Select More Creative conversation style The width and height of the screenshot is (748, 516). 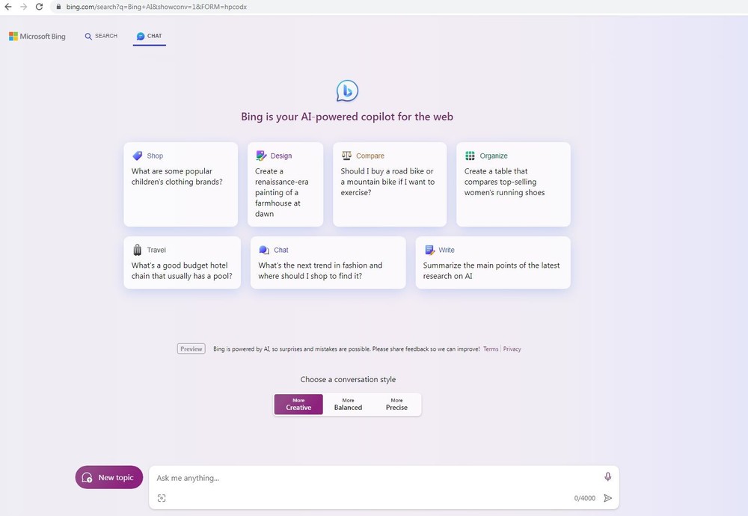(298, 404)
